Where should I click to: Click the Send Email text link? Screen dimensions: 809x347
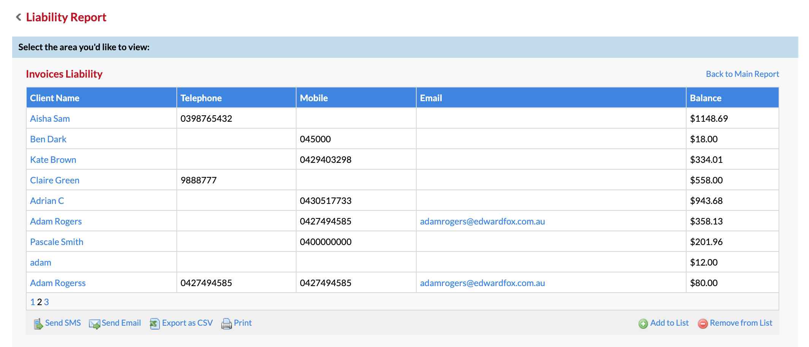121,323
